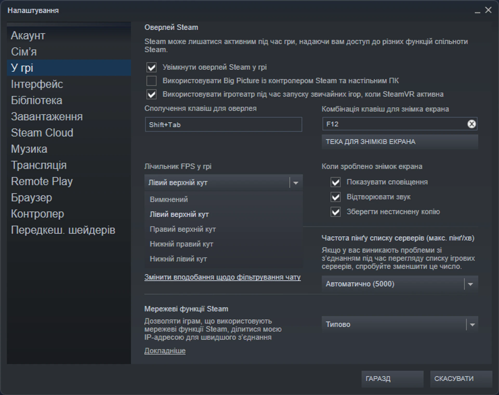Go to Завантаження settings
Viewport: 499px width, 395px height.
(x=69, y=116)
